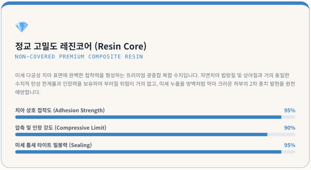This screenshot has height=170, width=311.
Task: Select the NON-COVERED PREMIUM COMPOSITE RESIN subtitle
Action: 79,57
